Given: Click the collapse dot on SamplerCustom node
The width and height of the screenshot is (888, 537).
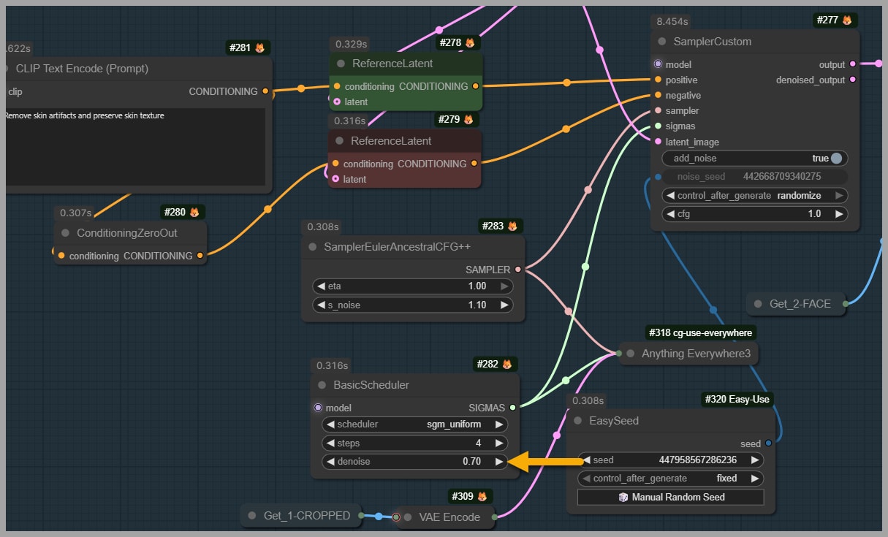Looking at the screenshot, I should [x=662, y=42].
